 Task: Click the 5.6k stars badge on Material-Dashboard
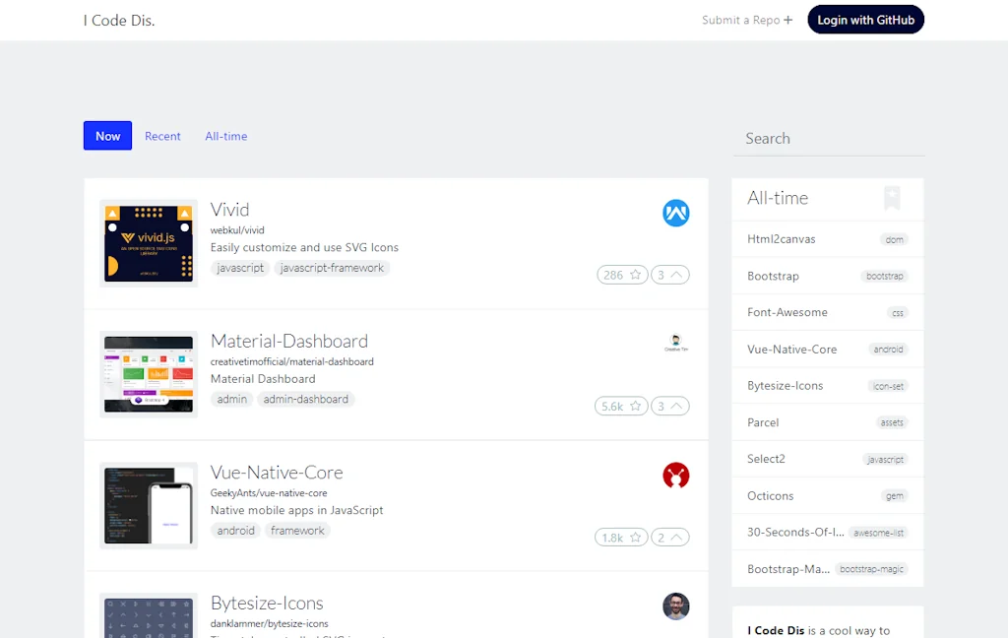click(621, 406)
